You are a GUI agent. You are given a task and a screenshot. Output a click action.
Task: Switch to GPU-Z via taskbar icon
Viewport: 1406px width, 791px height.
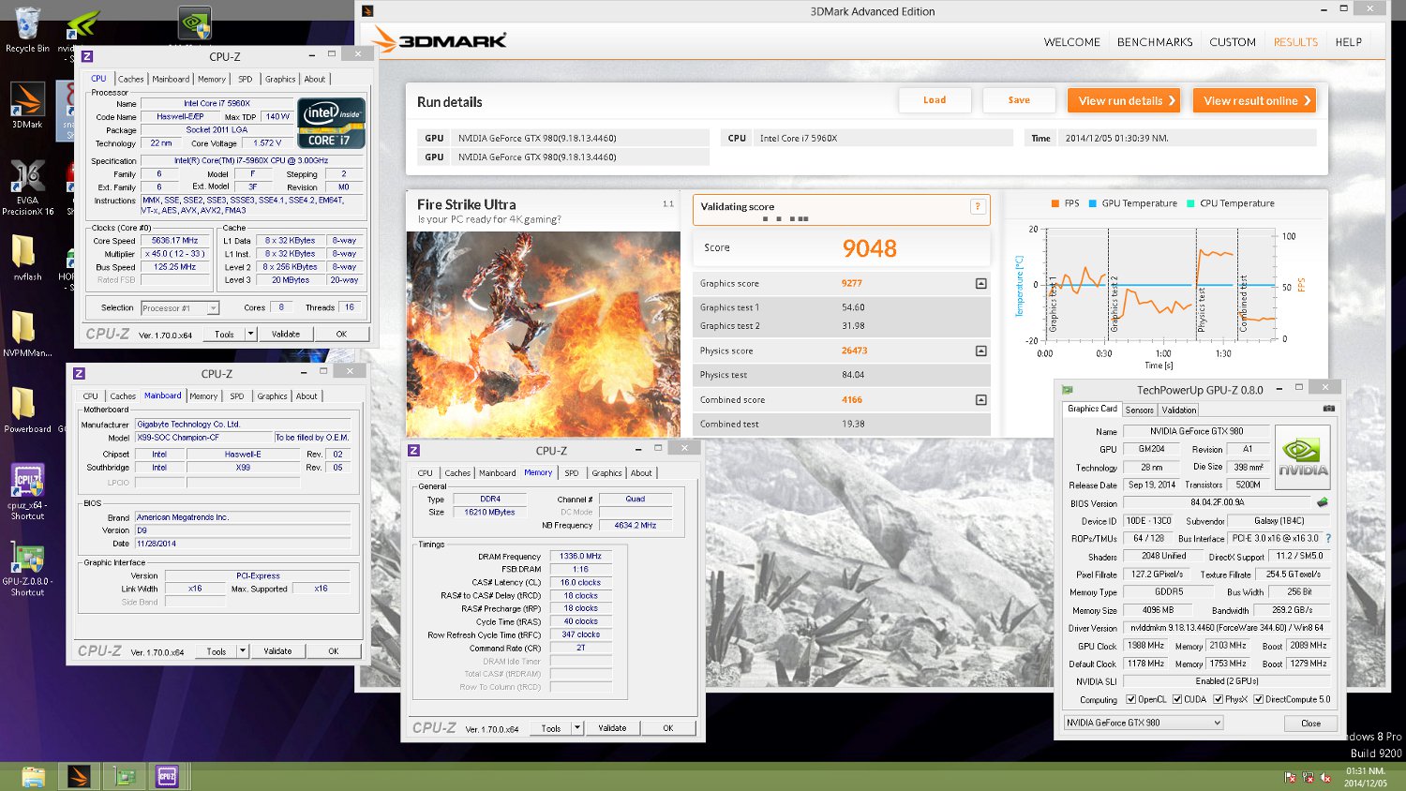click(124, 777)
